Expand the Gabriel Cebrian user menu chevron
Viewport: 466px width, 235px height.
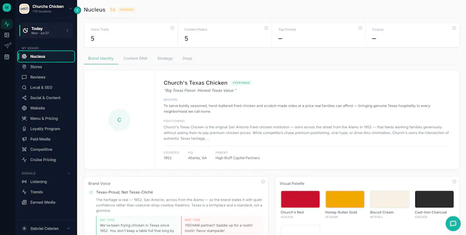point(68,229)
